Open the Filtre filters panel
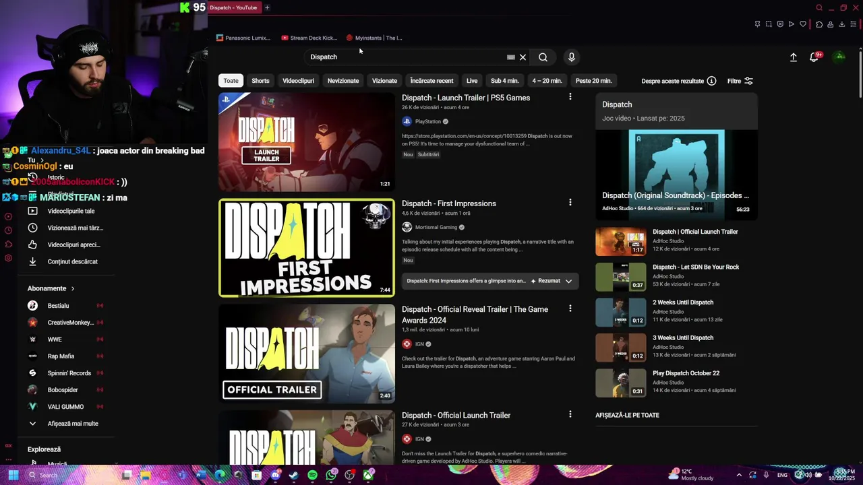 (740, 81)
